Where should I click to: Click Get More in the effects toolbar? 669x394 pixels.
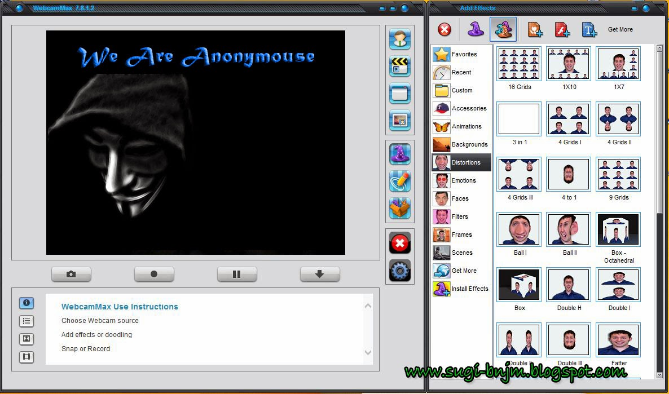pos(620,29)
